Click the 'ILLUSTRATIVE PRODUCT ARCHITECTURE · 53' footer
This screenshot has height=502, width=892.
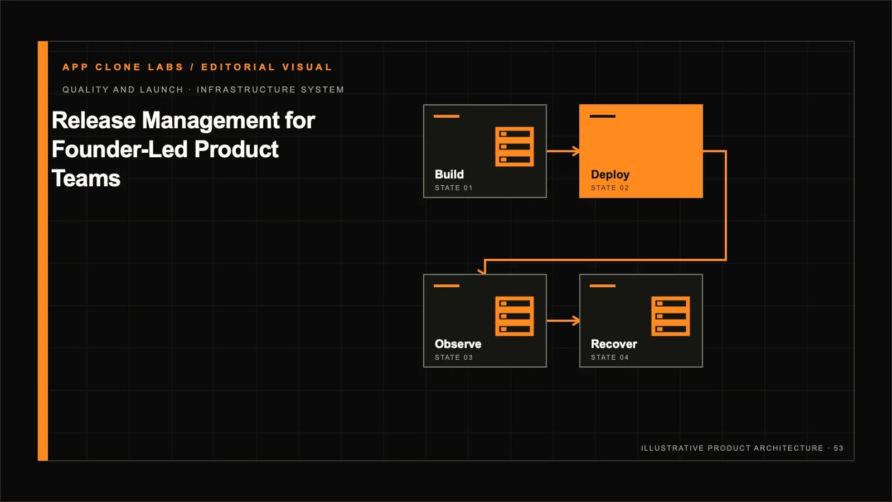(742, 448)
